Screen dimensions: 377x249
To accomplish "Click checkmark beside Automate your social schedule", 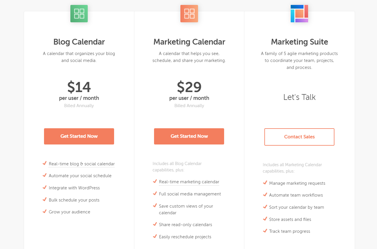I will click(45, 175).
